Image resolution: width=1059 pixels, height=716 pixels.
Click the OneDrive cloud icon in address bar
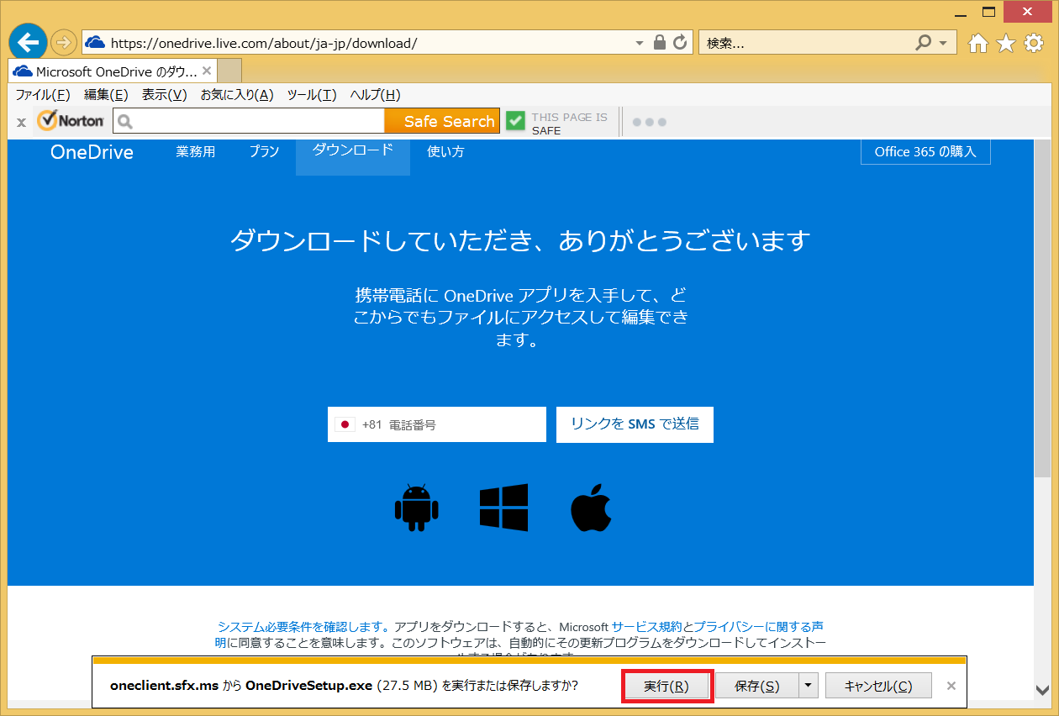click(x=95, y=42)
